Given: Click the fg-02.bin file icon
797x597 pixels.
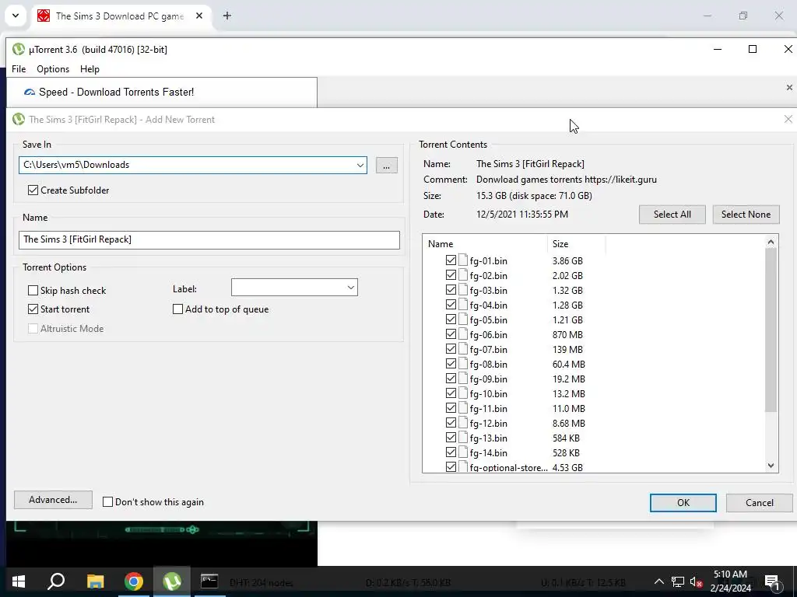Looking at the screenshot, I should (463, 275).
